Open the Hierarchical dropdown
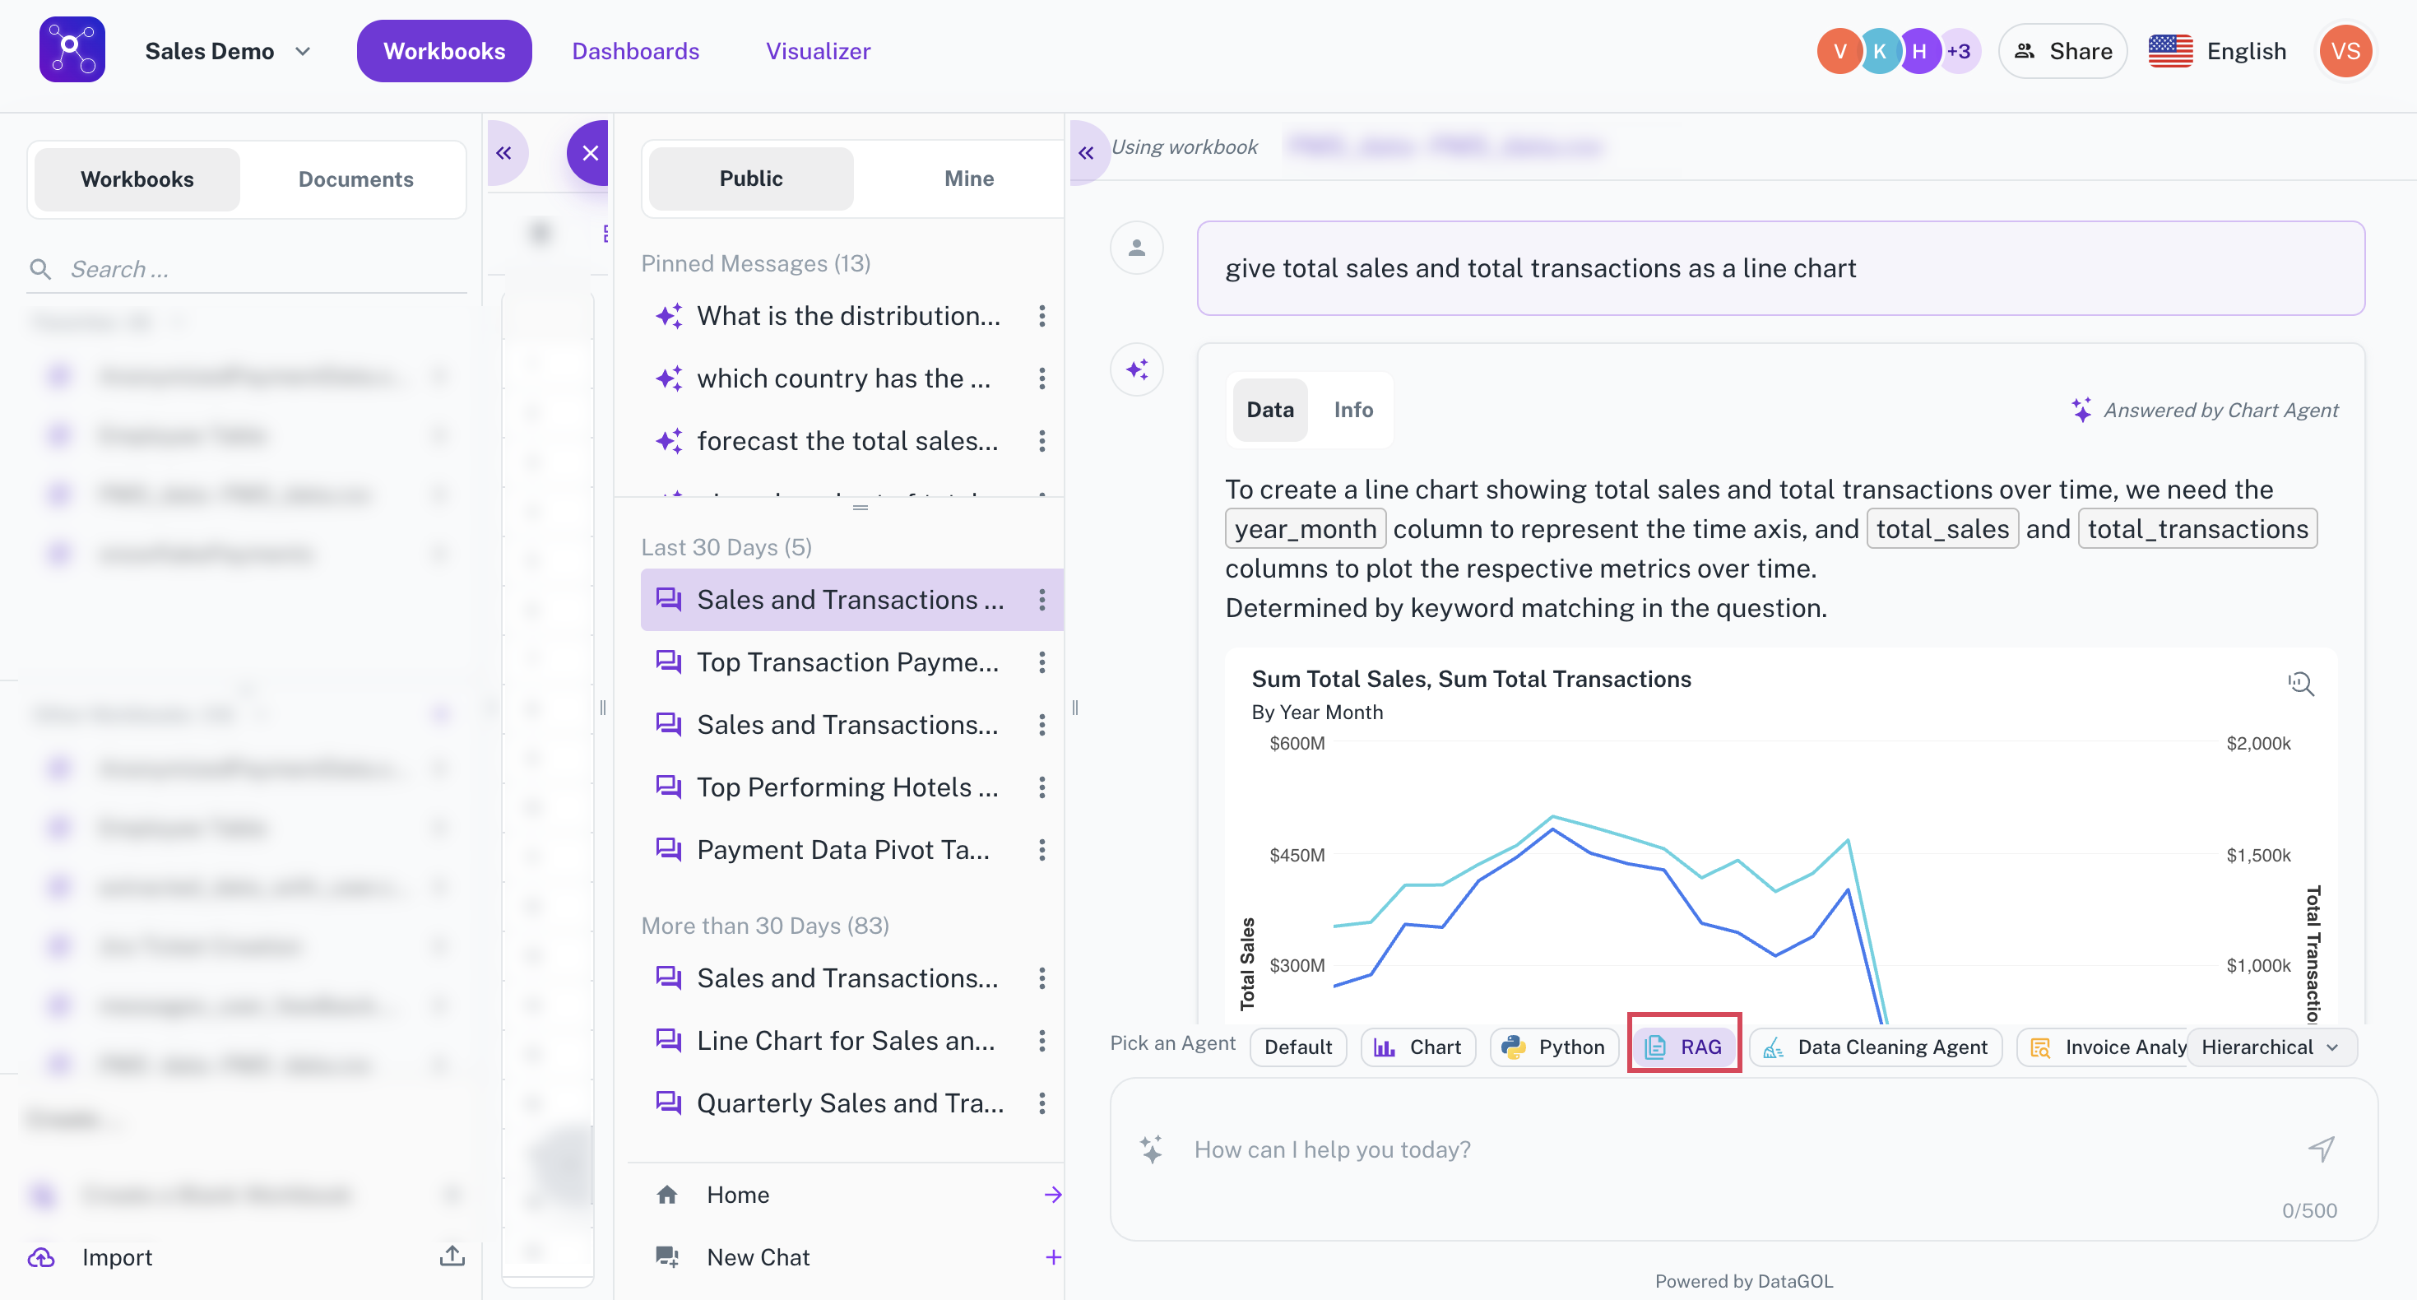The width and height of the screenshot is (2417, 1300). [x=2271, y=1047]
